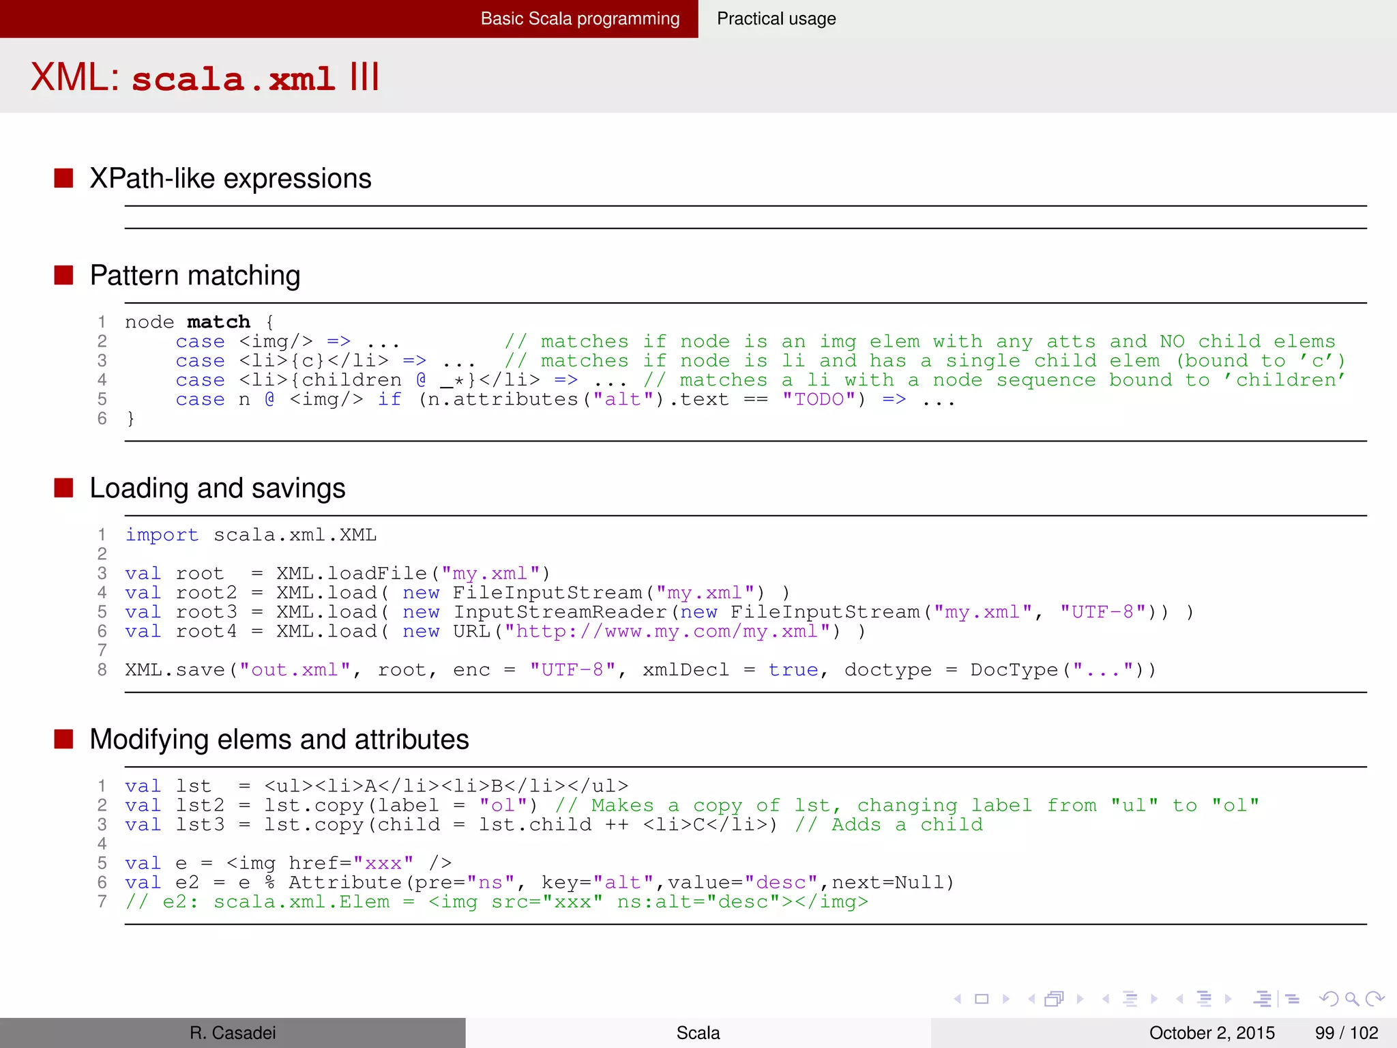Open the Practical usage section
Viewport: 1397px width, 1048px height.
click(x=776, y=18)
